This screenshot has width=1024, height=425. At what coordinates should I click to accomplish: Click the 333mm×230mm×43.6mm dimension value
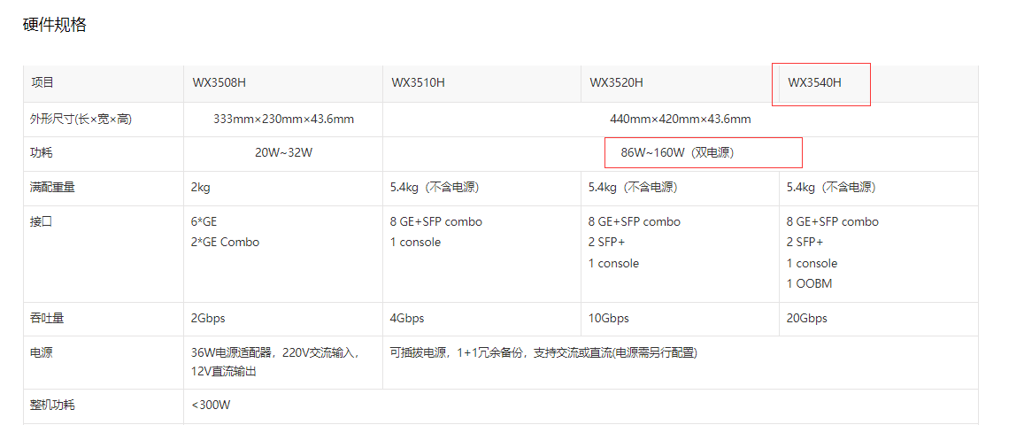tap(283, 119)
